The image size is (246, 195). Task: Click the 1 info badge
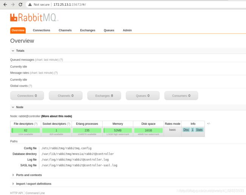193,130
